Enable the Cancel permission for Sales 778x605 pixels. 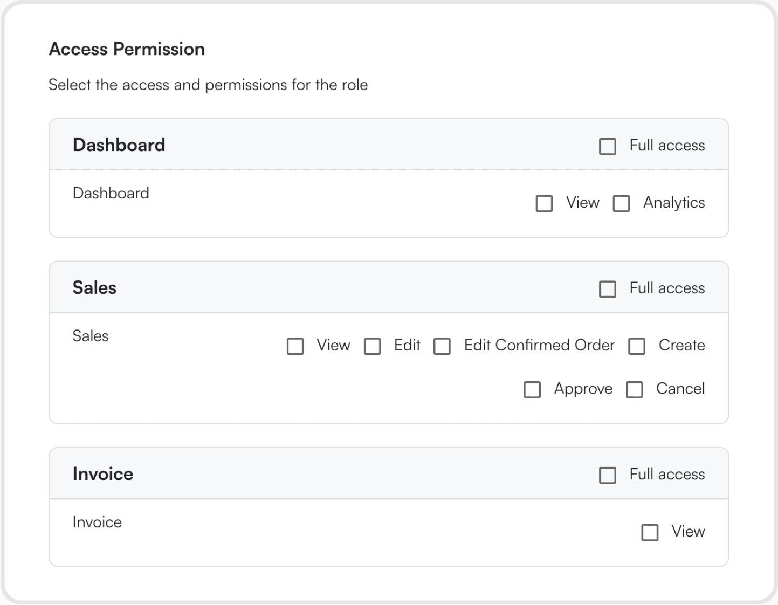pos(634,389)
